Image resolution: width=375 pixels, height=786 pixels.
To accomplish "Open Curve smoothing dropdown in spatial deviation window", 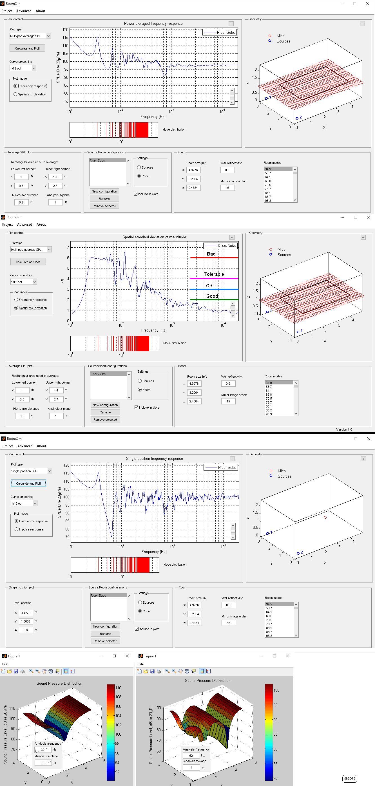I will tap(23, 282).
